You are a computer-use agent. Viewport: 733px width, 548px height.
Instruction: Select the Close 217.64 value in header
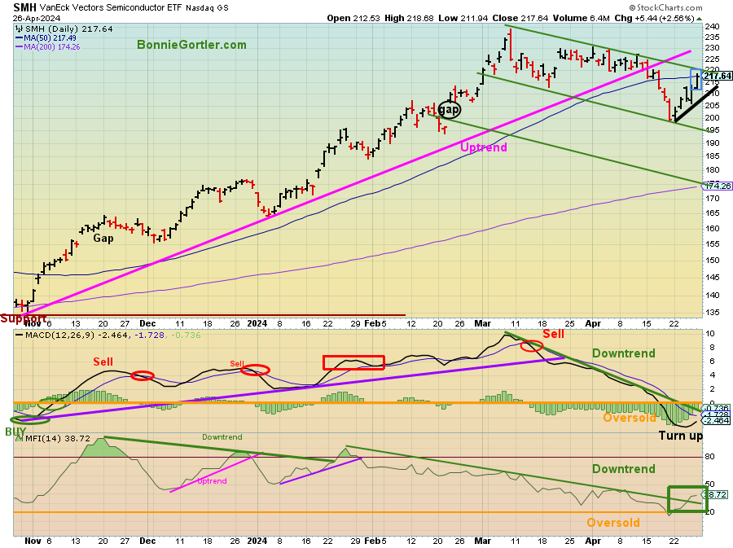[x=520, y=18]
